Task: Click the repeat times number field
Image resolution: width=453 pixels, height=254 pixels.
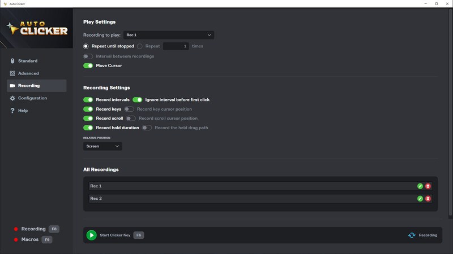Action: tap(176, 46)
